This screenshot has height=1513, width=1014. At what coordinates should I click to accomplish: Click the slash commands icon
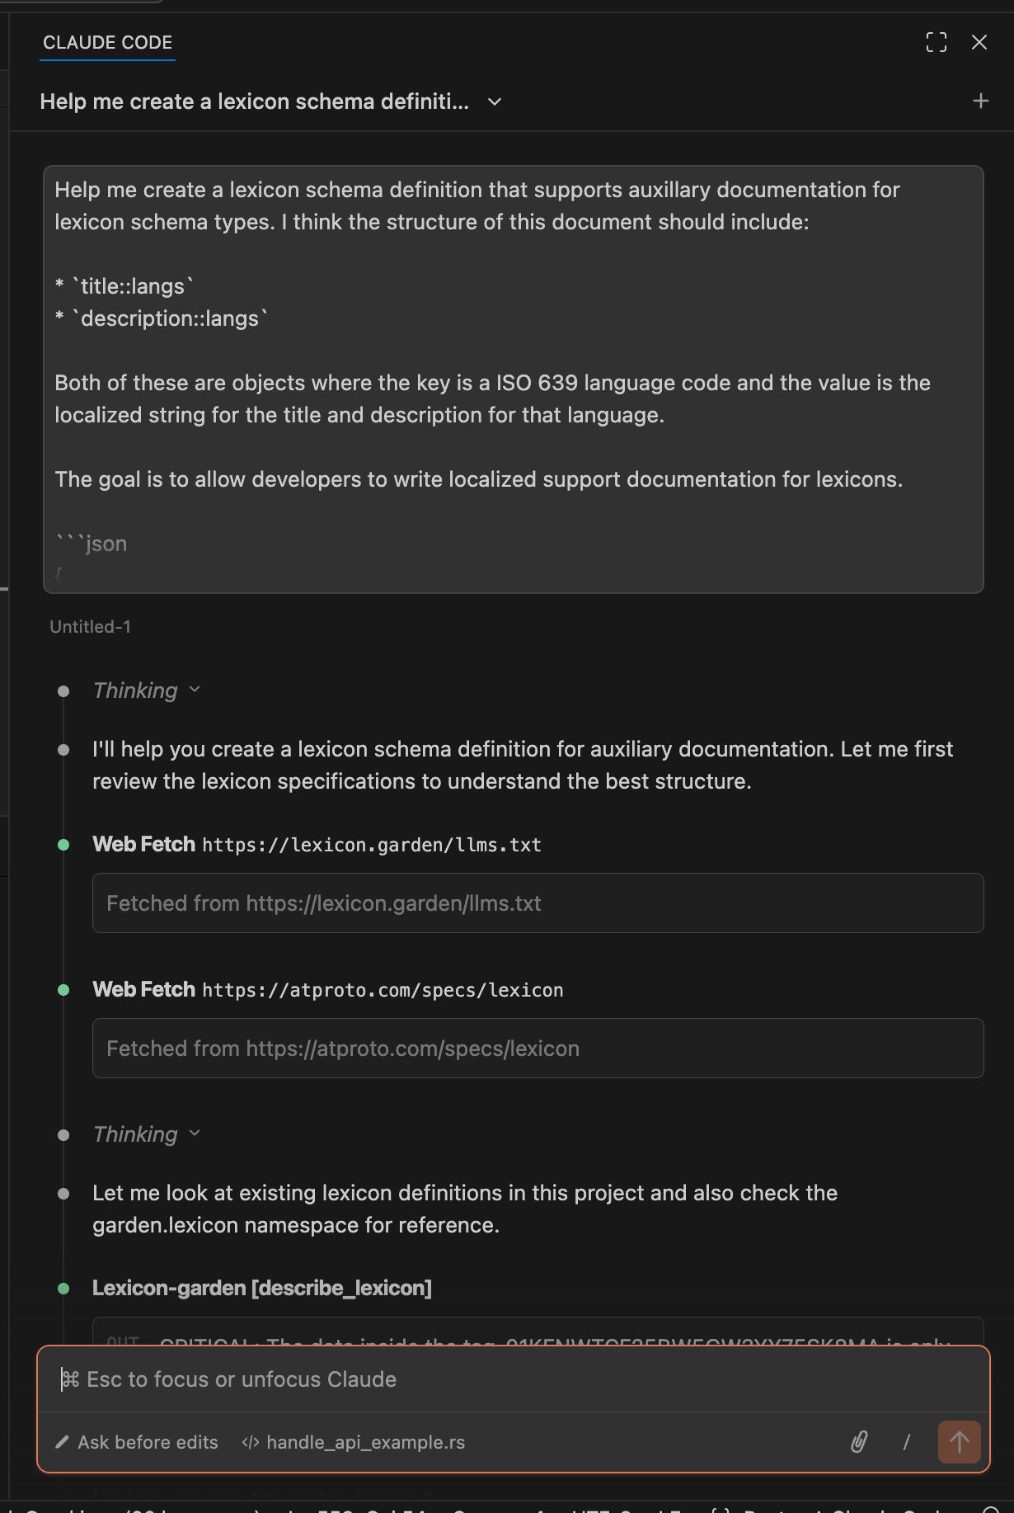[907, 1442]
